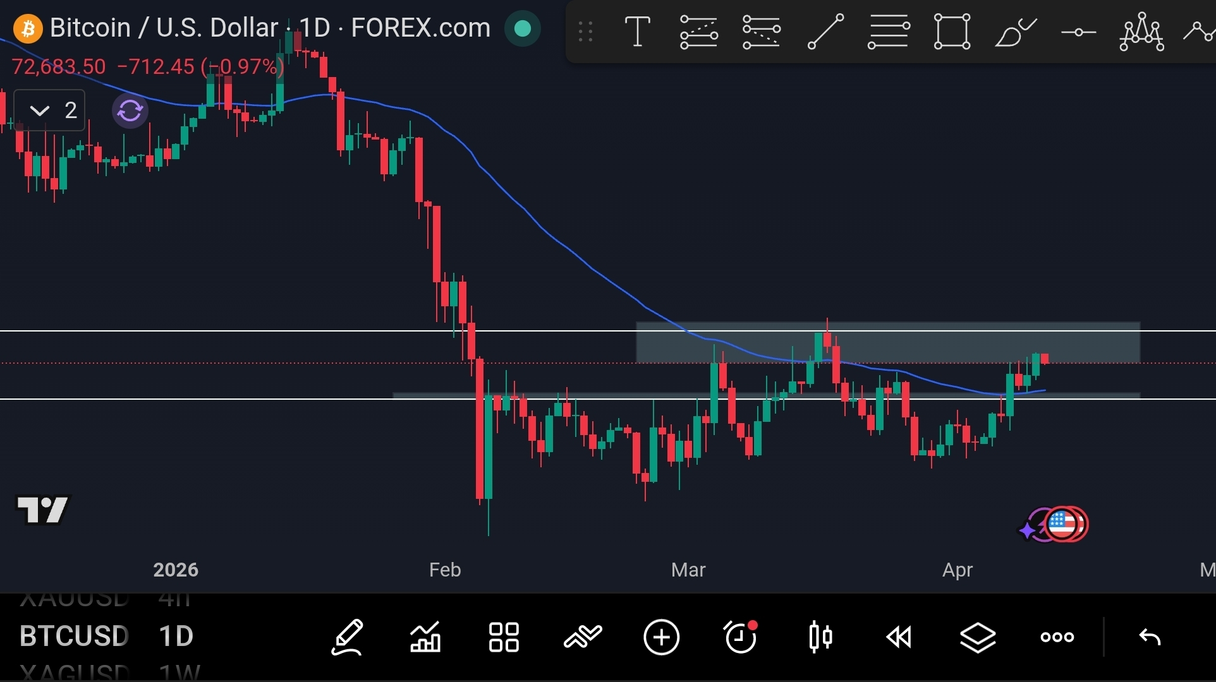Select the Text drawing tool
The image size is (1216, 682).
[x=637, y=31]
